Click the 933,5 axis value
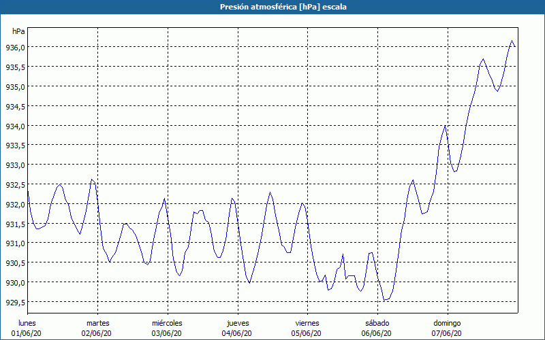545x340 pixels. point(15,146)
